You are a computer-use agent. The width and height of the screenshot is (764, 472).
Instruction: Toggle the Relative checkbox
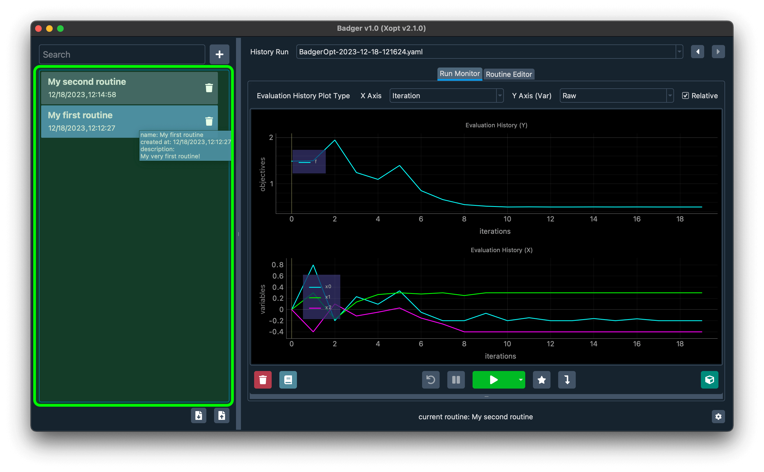pyautogui.click(x=685, y=96)
